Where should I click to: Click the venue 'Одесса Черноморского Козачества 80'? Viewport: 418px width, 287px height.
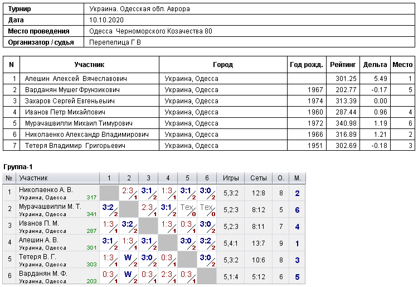tap(150, 31)
